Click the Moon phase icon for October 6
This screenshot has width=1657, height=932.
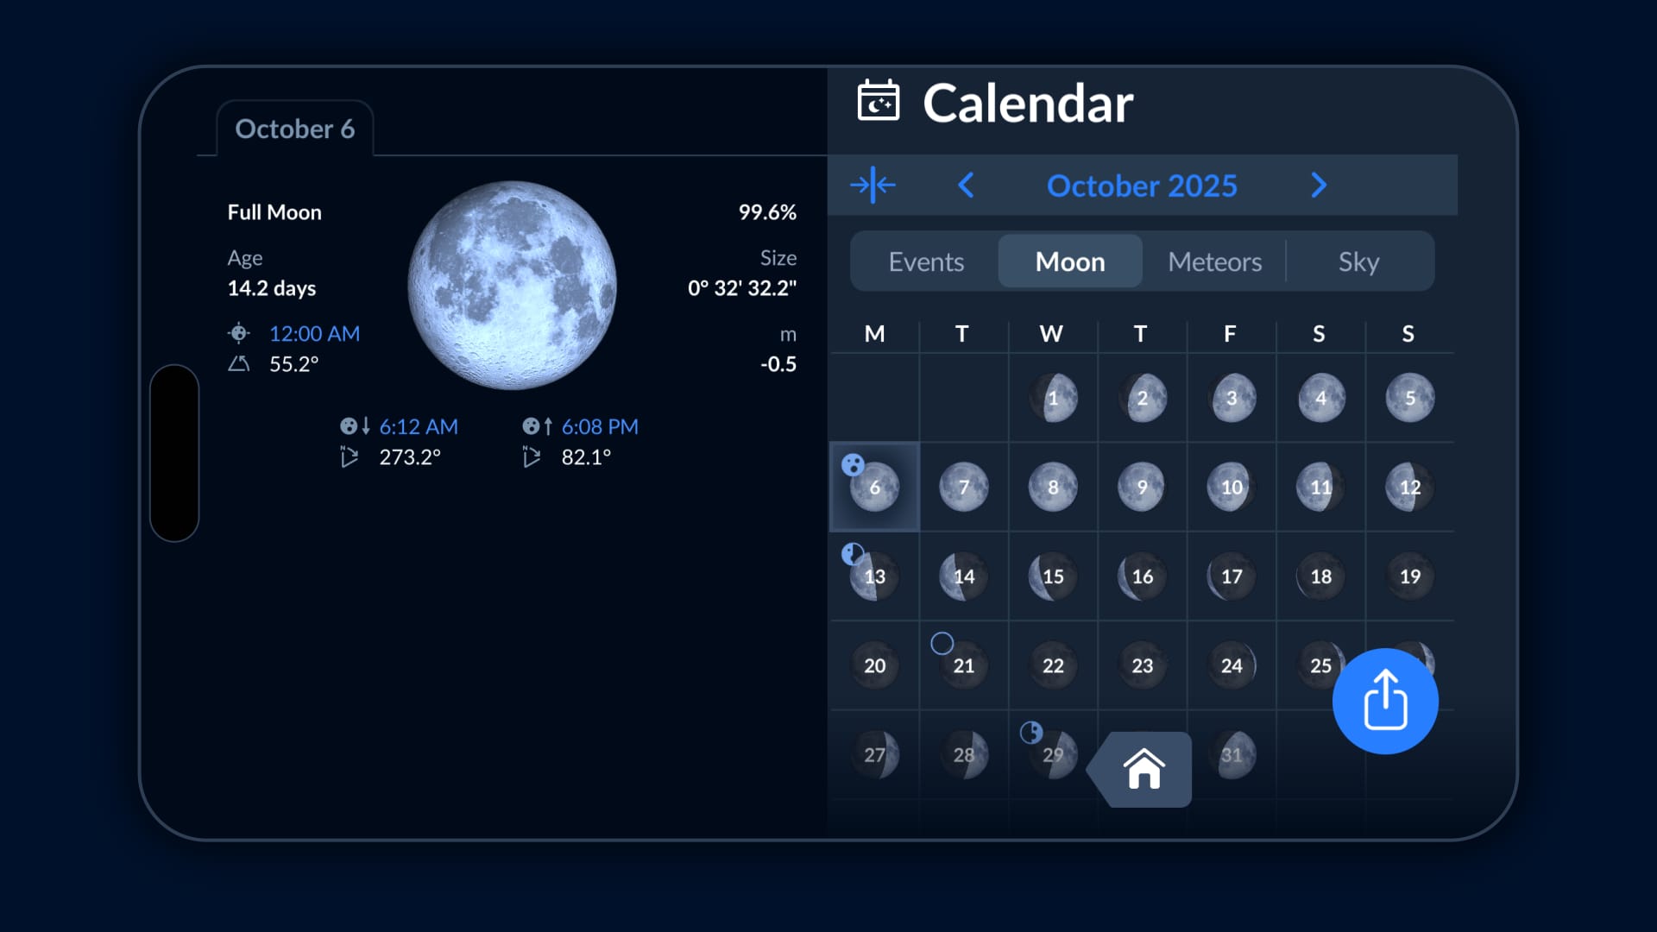tap(874, 487)
